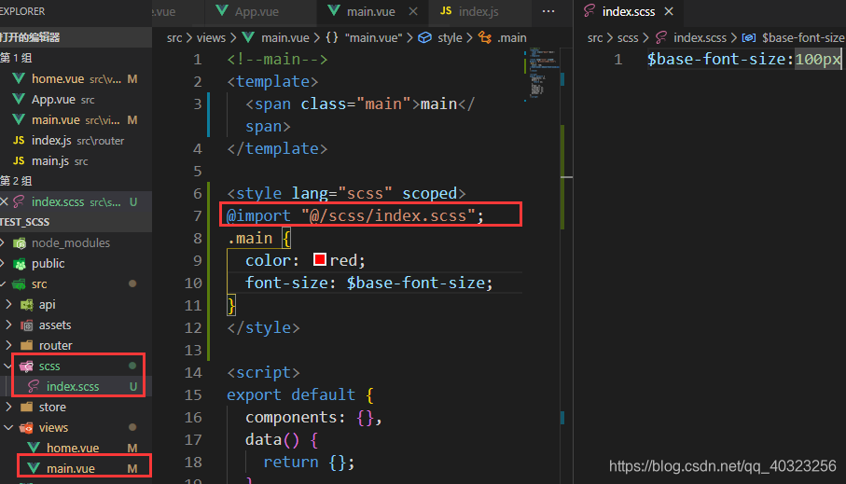Open main.js src in open editors
Screen dimensions: 846x484
tap(76, 160)
